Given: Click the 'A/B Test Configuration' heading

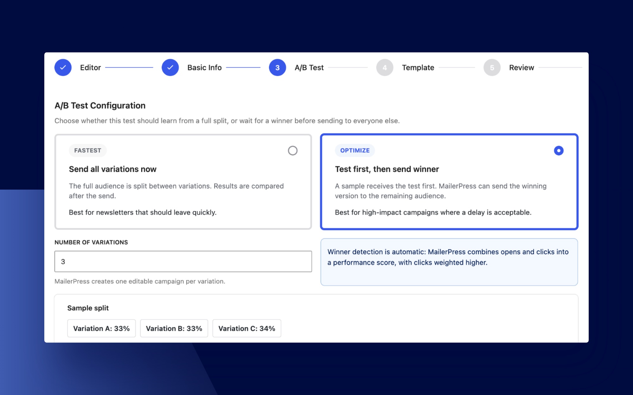Looking at the screenshot, I should 100,106.
